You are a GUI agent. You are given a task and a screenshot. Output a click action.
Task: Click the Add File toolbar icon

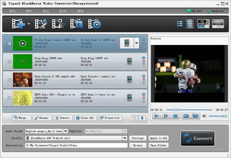(x=18, y=24)
